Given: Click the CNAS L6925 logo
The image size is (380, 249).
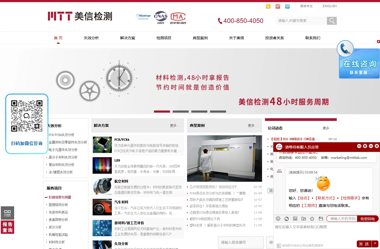Looking at the screenshot, I should tap(161, 18).
